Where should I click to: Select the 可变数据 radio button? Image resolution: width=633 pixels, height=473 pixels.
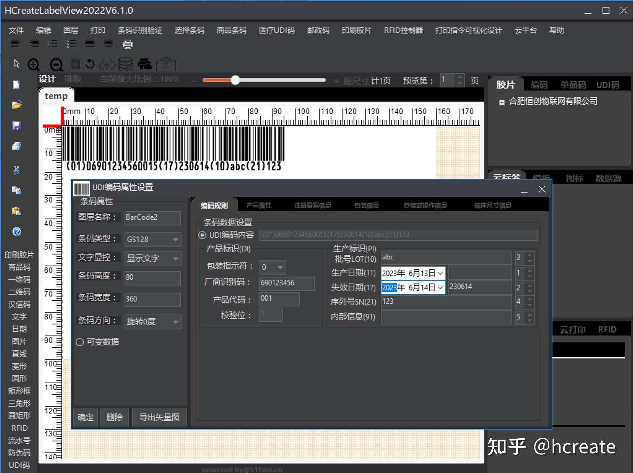pos(80,342)
